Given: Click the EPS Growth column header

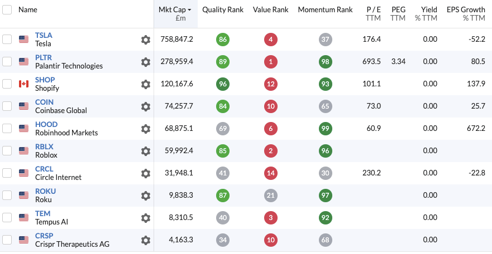Looking at the screenshot, I should pos(466,10).
